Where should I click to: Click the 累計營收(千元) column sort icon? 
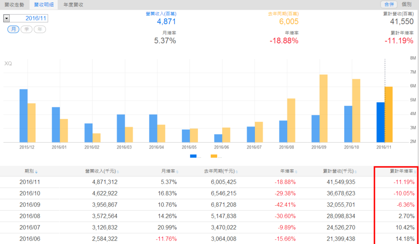356,172
